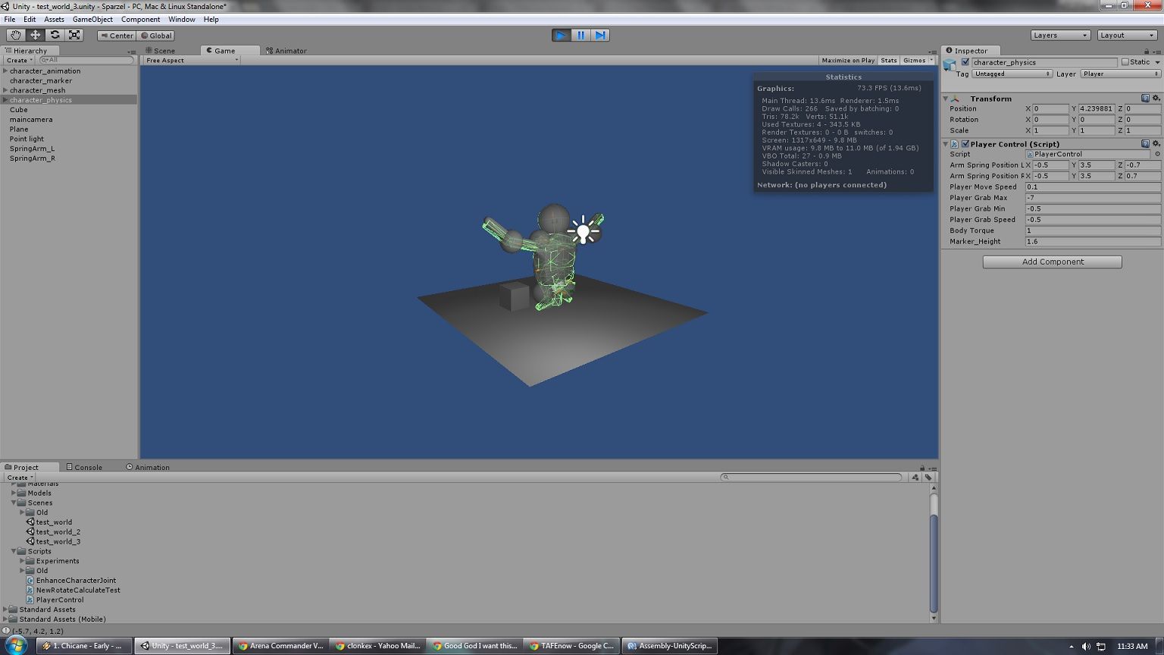The image size is (1164, 655).
Task: Open the Free Aspect dropdown
Action: tap(191, 60)
